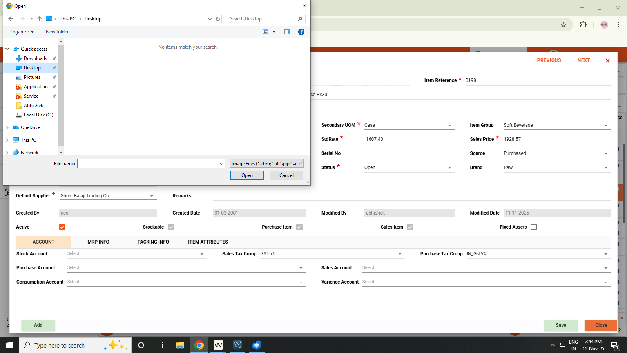Expand the This PC tree node
This screenshot has width=627, height=353.
tap(7, 140)
